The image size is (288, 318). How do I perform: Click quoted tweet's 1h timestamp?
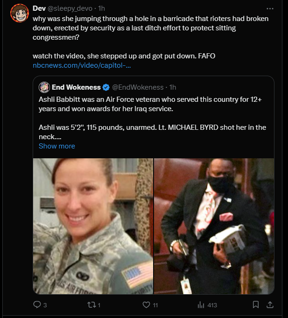(x=173, y=87)
